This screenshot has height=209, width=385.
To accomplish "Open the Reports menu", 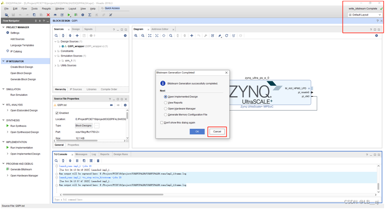I will 46,8.
